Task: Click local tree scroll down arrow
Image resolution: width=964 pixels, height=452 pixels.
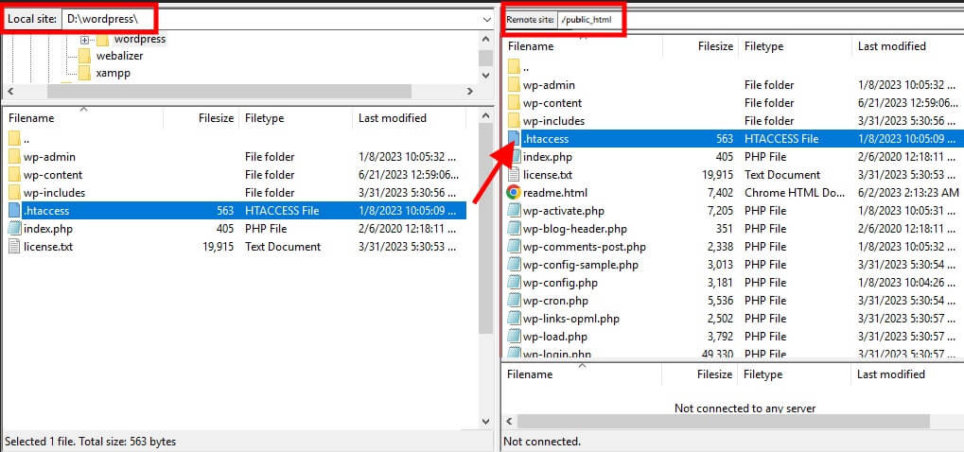Action: coord(486,75)
